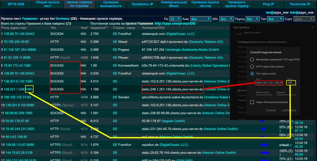Select HTTP через http-прокси option
The height and width of the screenshot is (161, 317).
(252, 67)
